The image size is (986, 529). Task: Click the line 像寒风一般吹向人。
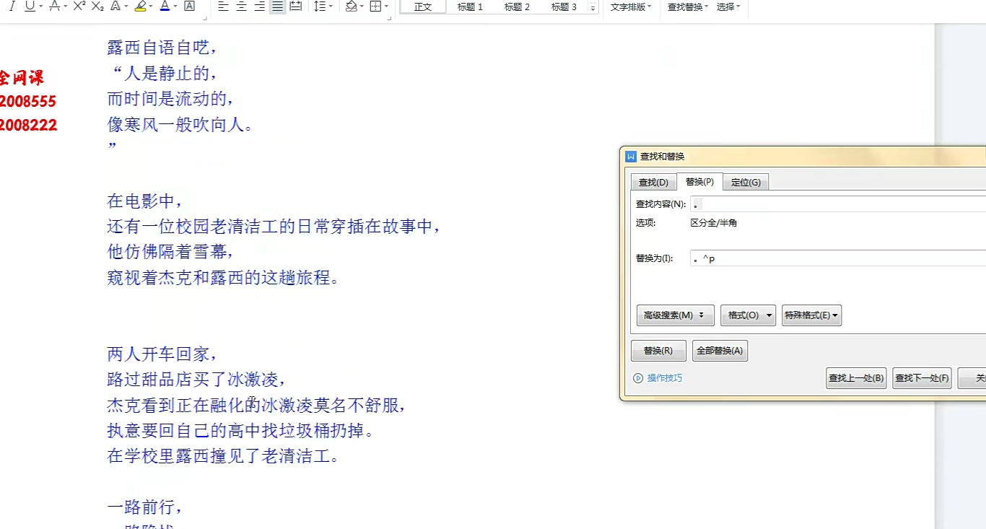coord(180,125)
